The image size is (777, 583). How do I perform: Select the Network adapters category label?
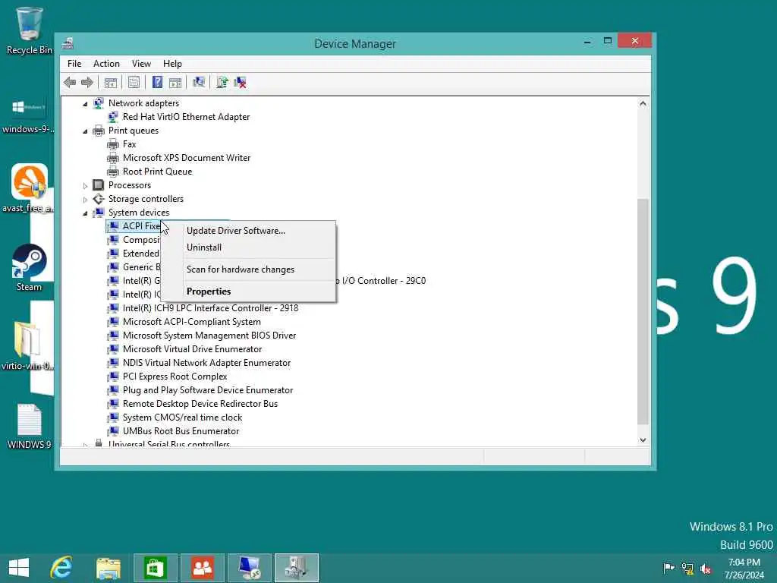tap(143, 103)
